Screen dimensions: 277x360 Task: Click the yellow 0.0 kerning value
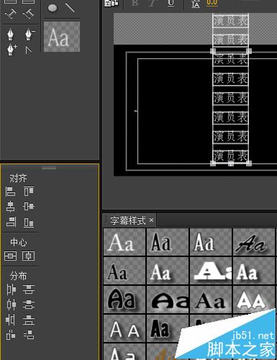[x=212, y=3]
